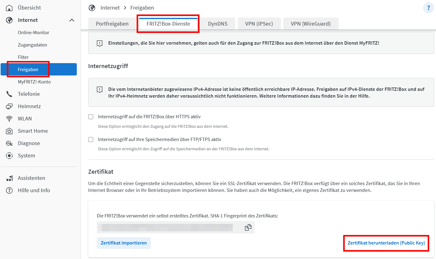Click the Übersicht home icon
Viewport: 436px width, 259px height.
[x=10, y=8]
